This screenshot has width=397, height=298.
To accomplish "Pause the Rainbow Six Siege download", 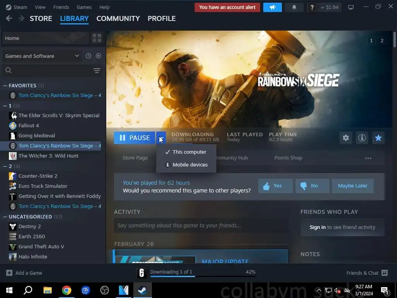I will pyautogui.click(x=135, y=138).
